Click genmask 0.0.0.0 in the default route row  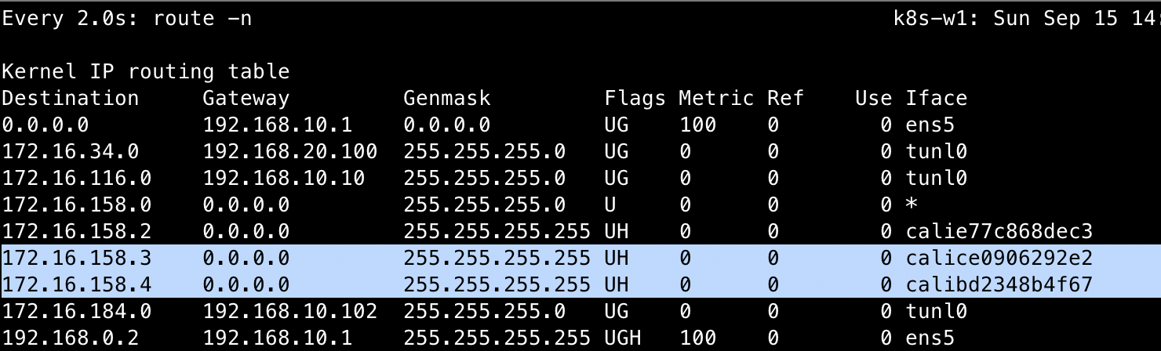click(447, 125)
